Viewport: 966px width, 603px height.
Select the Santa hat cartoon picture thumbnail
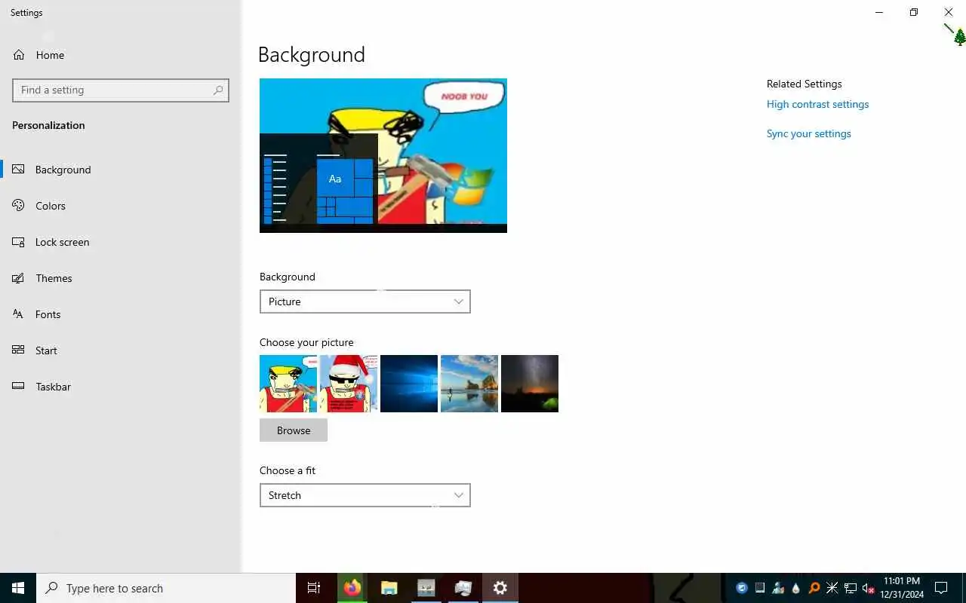click(x=349, y=384)
